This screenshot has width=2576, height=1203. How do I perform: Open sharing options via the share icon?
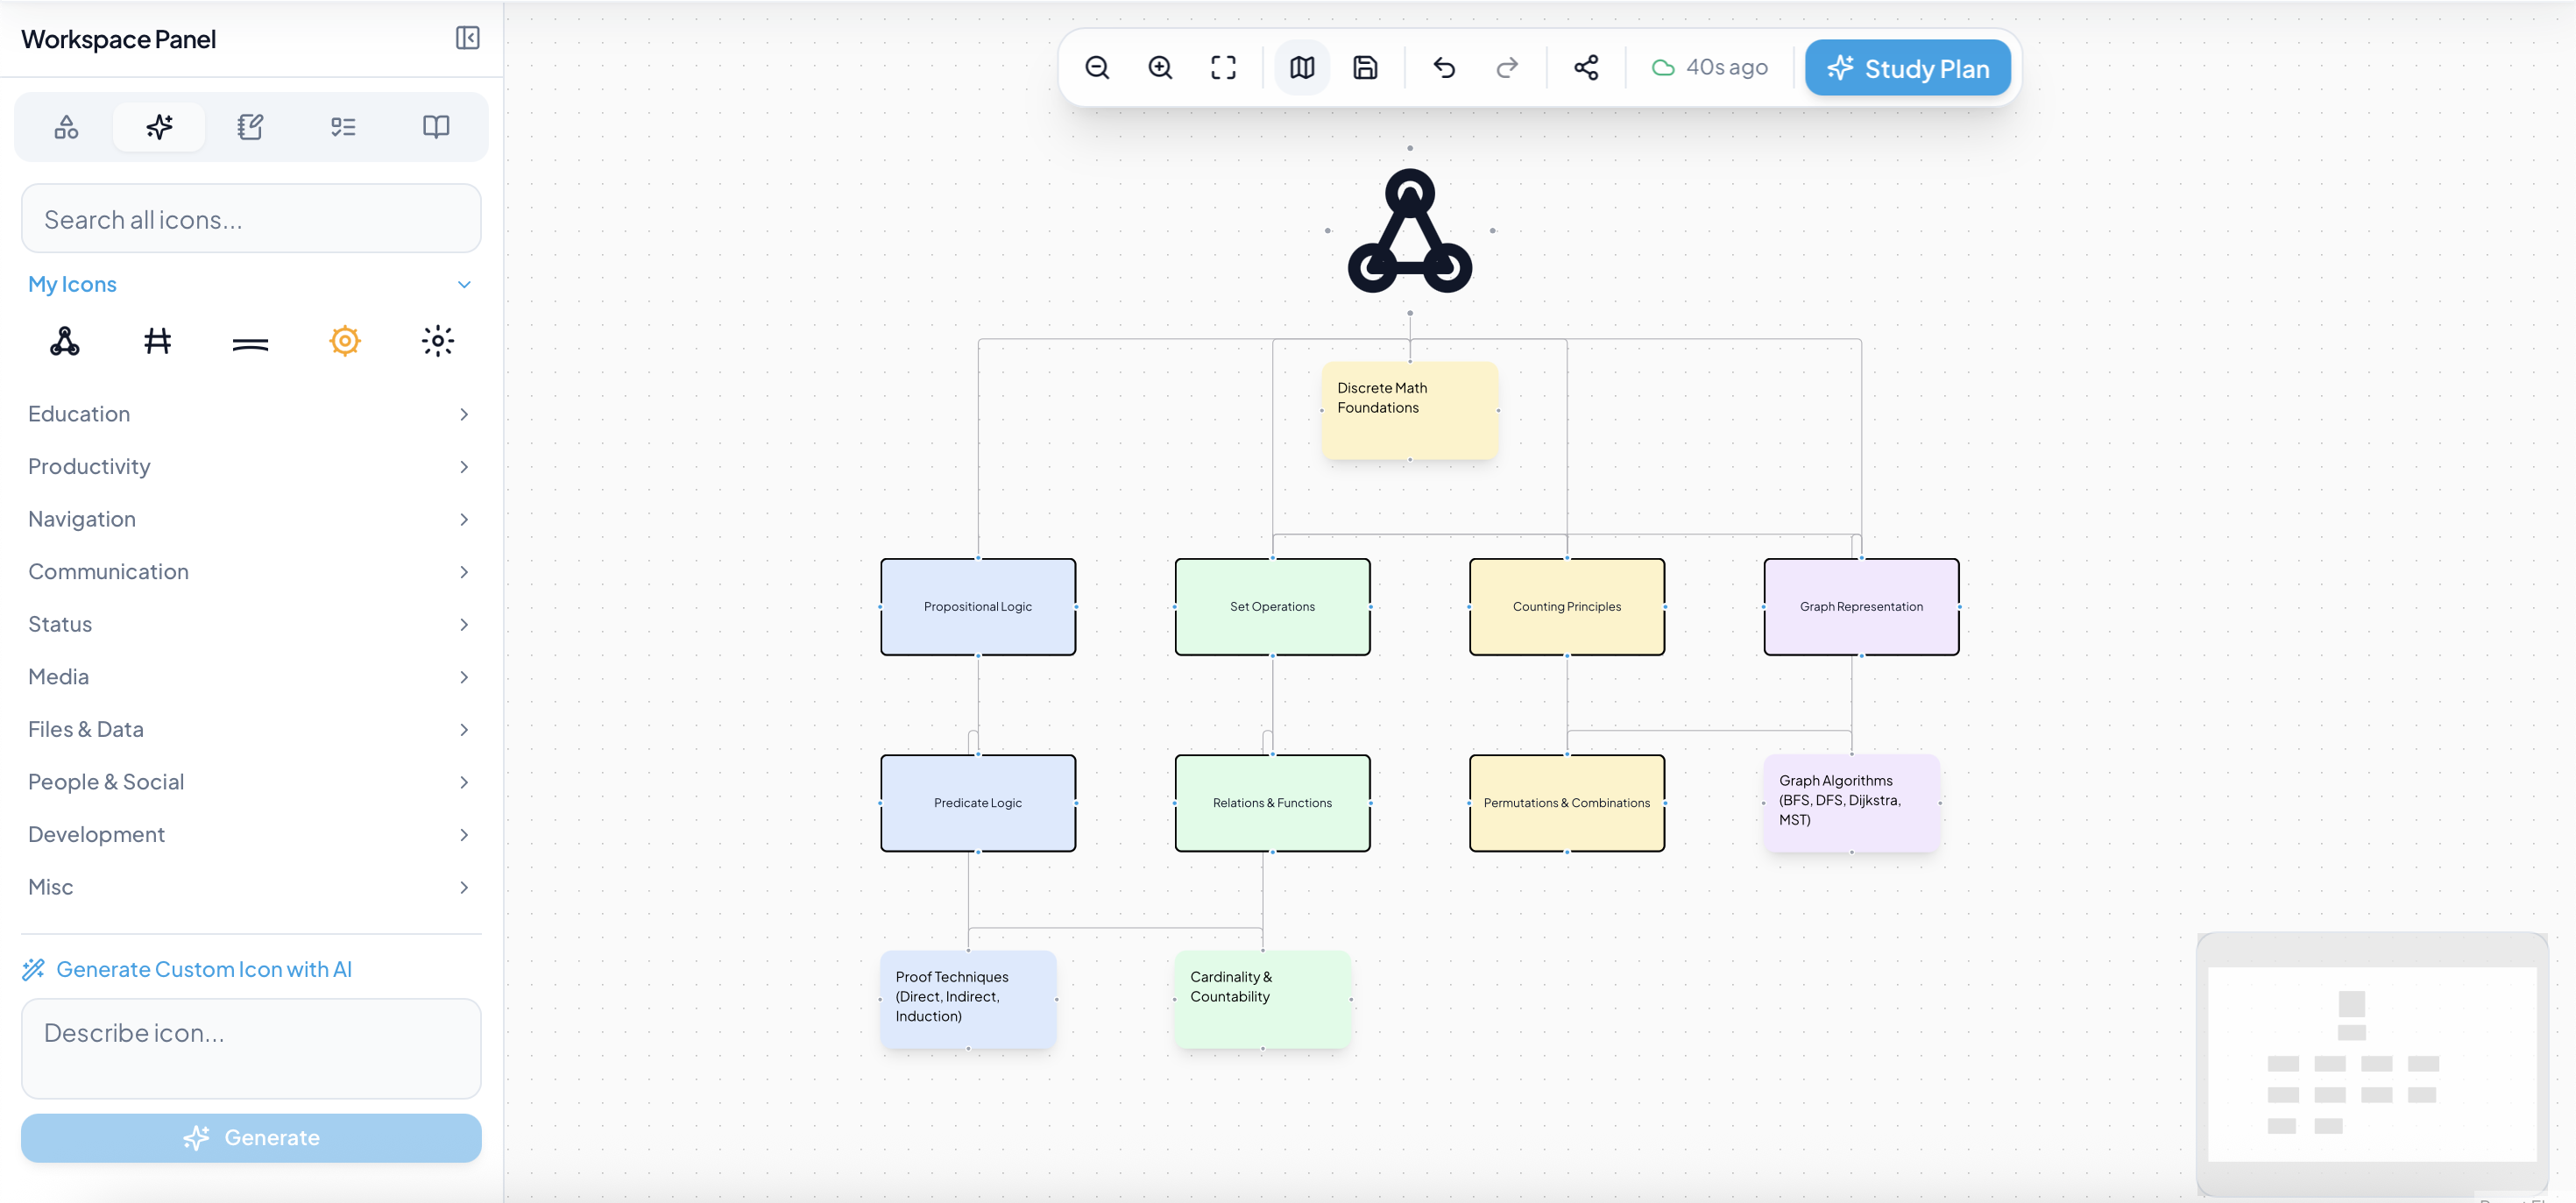click(x=1586, y=67)
